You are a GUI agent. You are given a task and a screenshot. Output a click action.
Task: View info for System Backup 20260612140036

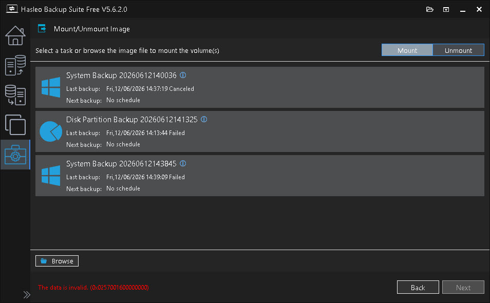(x=183, y=75)
